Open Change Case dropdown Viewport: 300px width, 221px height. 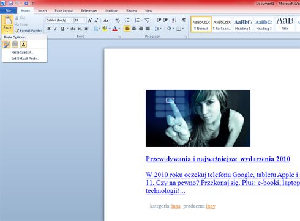click(107, 20)
